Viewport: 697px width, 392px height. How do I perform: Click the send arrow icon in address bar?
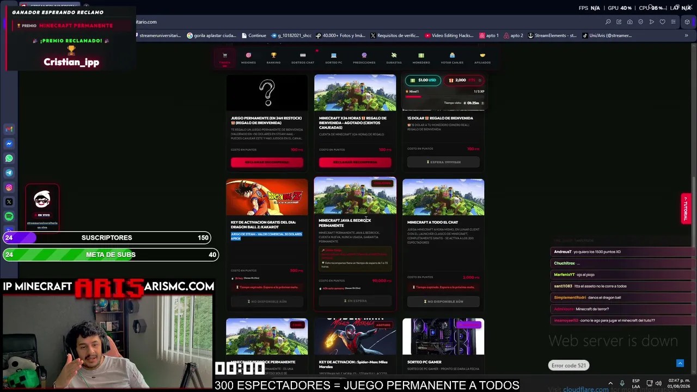652,22
